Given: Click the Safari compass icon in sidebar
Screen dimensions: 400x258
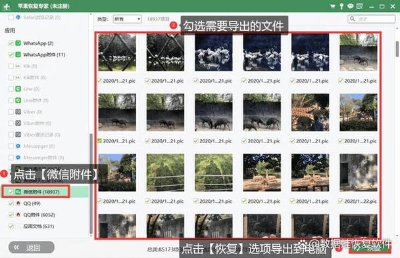Looking at the screenshot, I should (18, 17).
